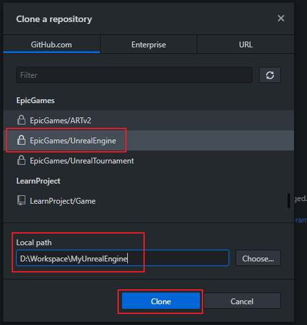Viewport: 307px width, 325px height.
Task: Click the lock icon beside EpicGames/UnrealEngine
Action: point(21,140)
